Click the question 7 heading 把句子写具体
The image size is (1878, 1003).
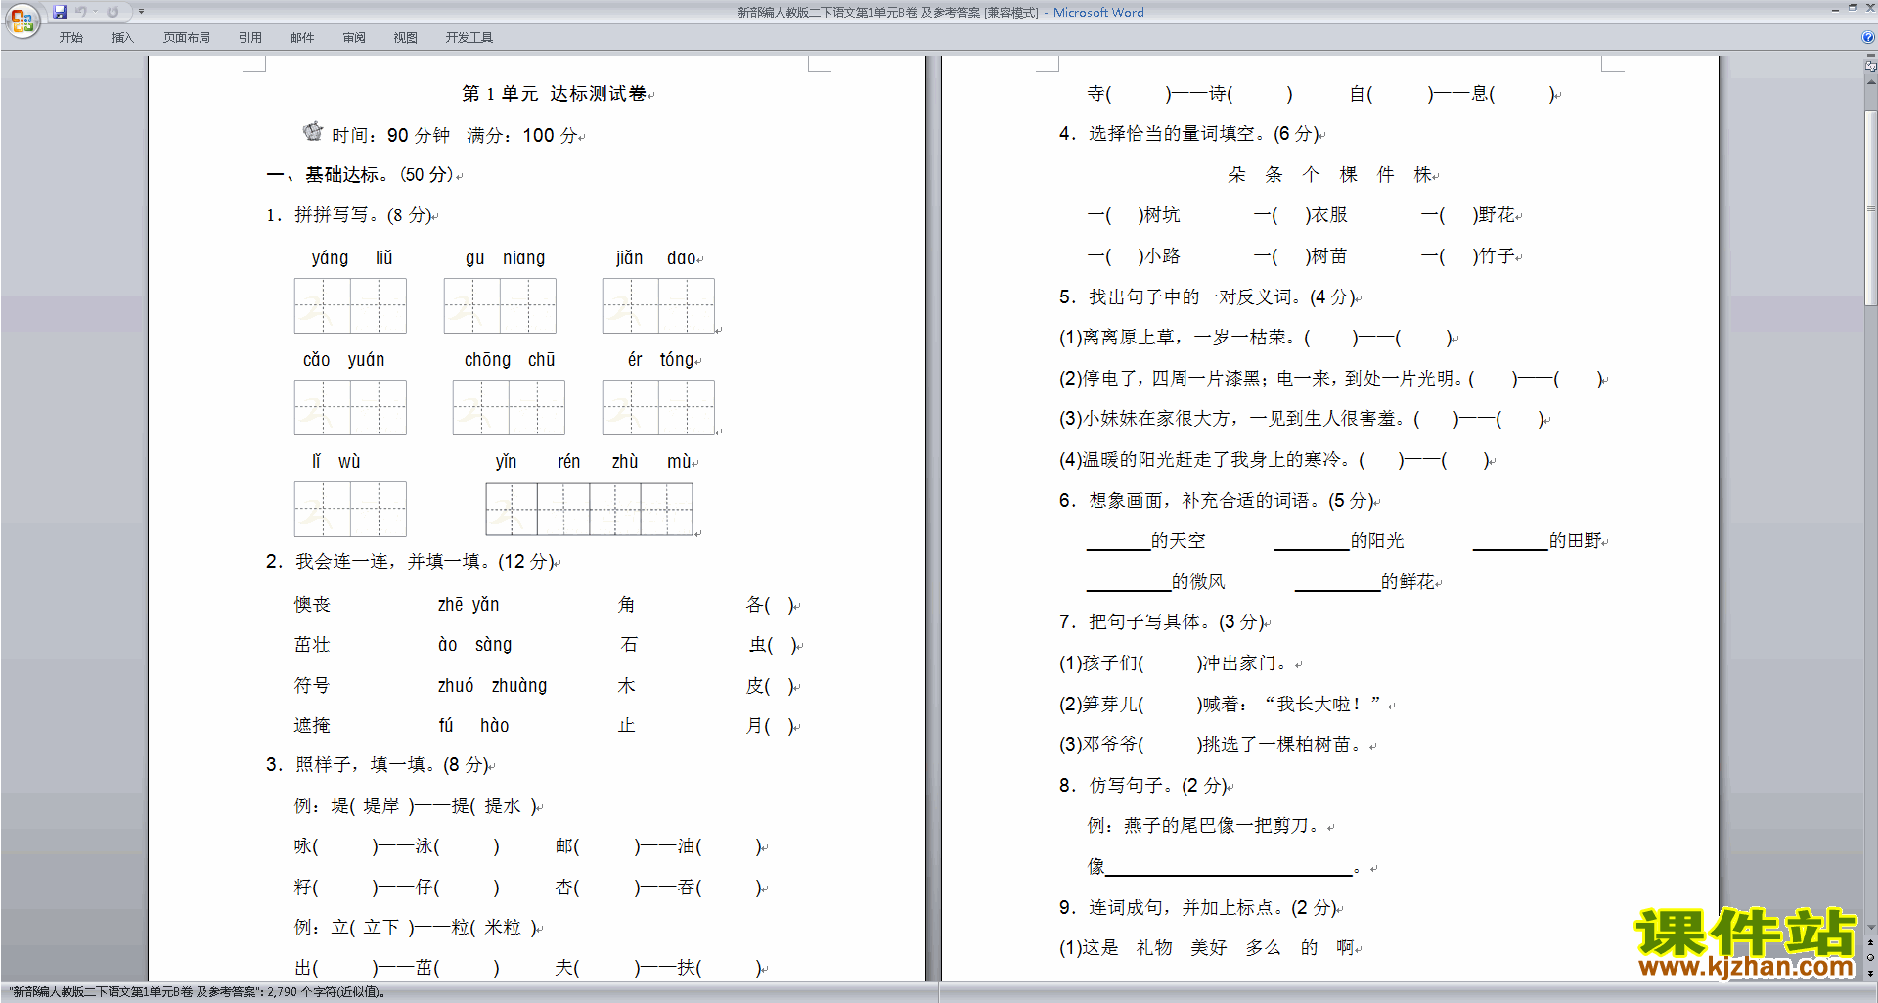[x=1163, y=622]
